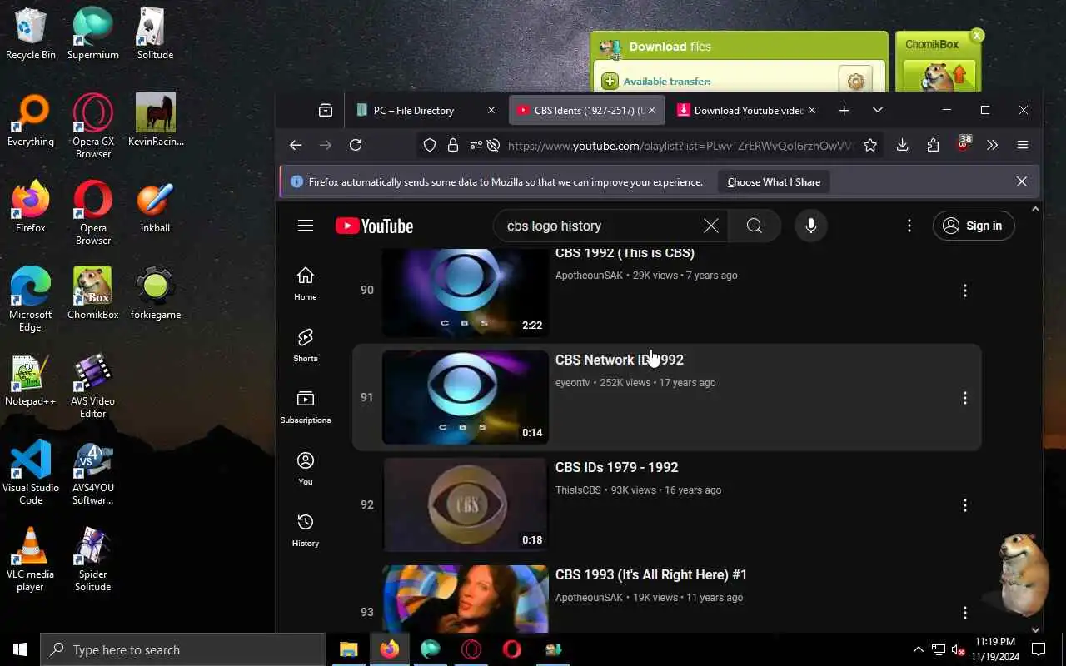Select the Recycle Bin desktop icon
The image size is (1066, 666).
click(31, 34)
